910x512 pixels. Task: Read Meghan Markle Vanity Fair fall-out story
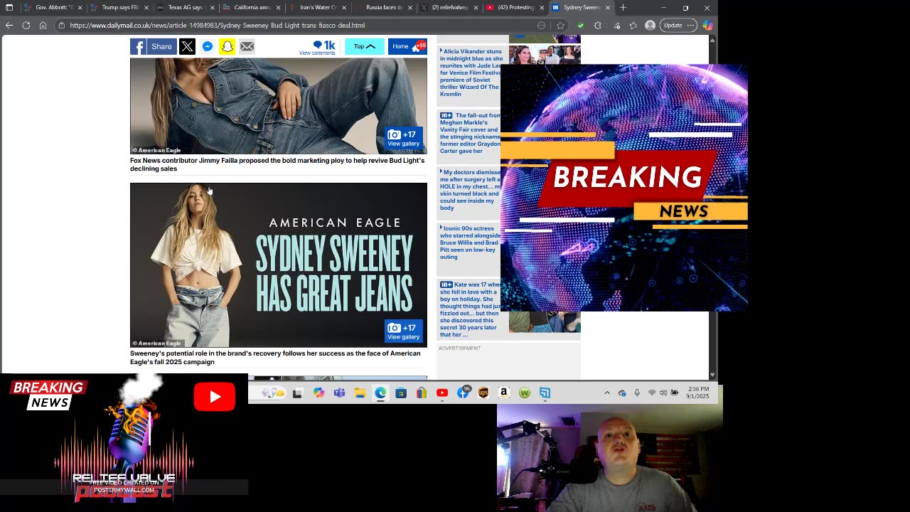471,133
